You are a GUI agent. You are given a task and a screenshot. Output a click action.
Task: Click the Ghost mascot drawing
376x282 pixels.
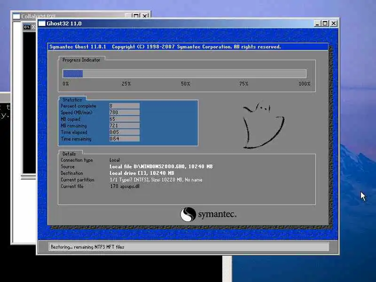[x=263, y=125]
